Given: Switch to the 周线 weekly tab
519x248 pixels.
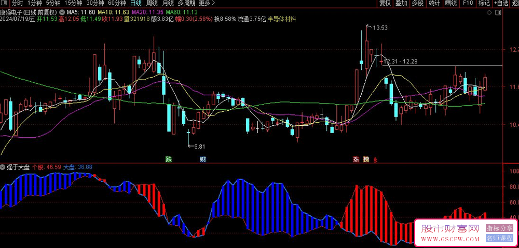Looking at the screenshot, I should 152,3.
